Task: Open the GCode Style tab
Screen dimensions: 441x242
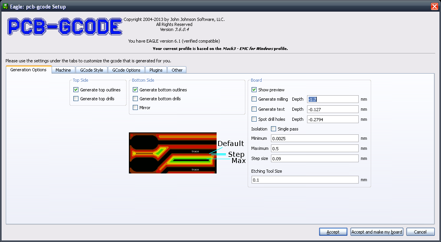Action: (x=92, y=70)
